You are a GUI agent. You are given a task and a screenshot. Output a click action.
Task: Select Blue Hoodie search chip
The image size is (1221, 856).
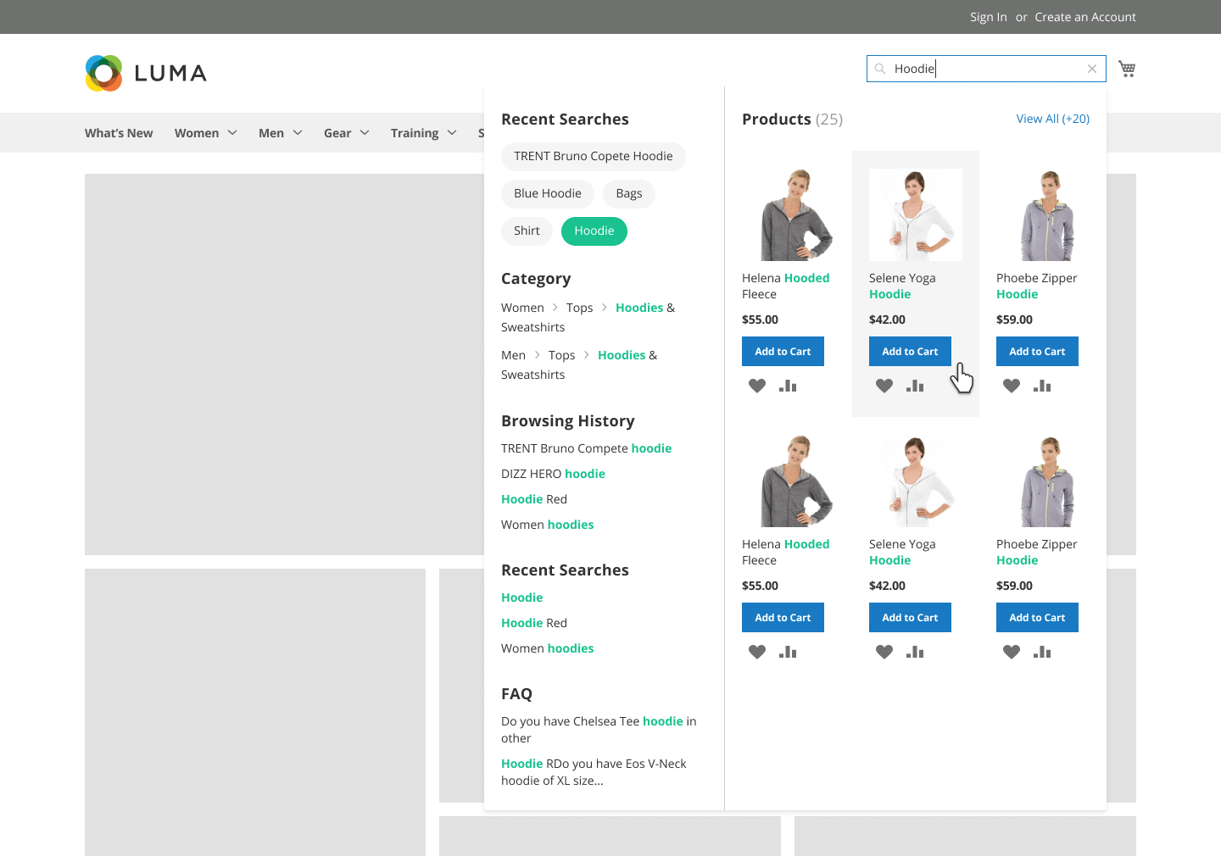(548, 194)
